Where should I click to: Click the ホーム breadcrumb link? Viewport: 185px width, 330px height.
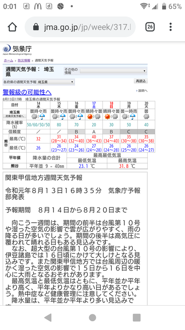click(x=8, y=60)
